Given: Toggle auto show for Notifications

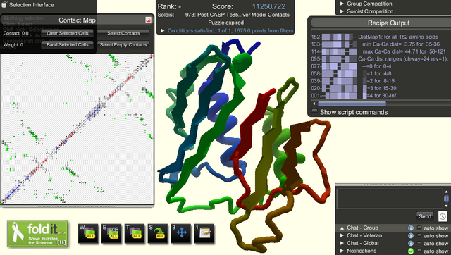Looking at the screenshot, I should click(x=419, y=251).
